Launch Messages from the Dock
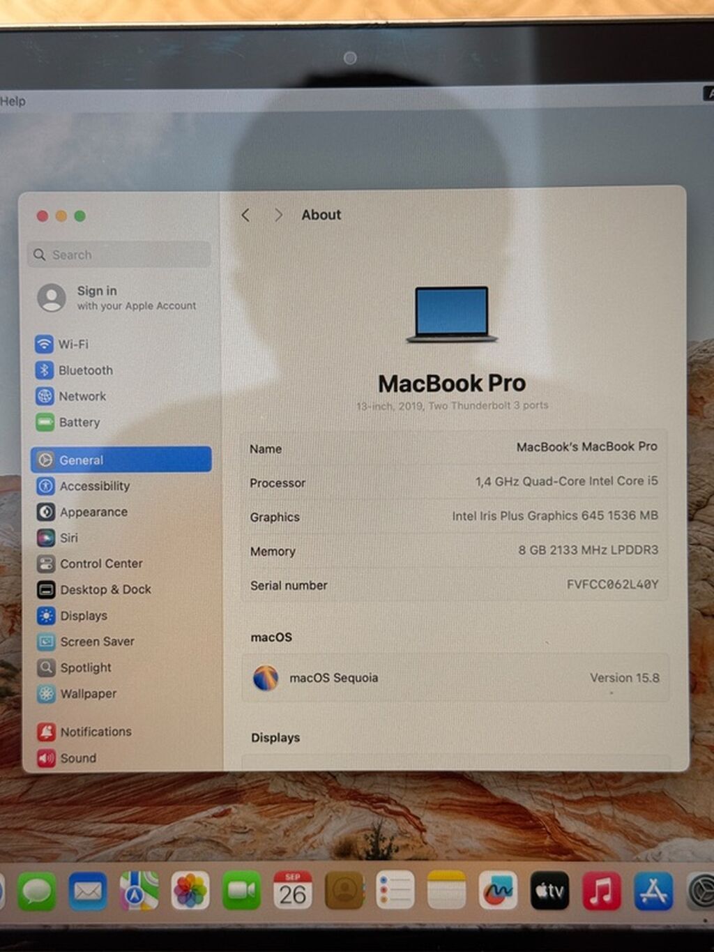 click(x=36, y=891)
